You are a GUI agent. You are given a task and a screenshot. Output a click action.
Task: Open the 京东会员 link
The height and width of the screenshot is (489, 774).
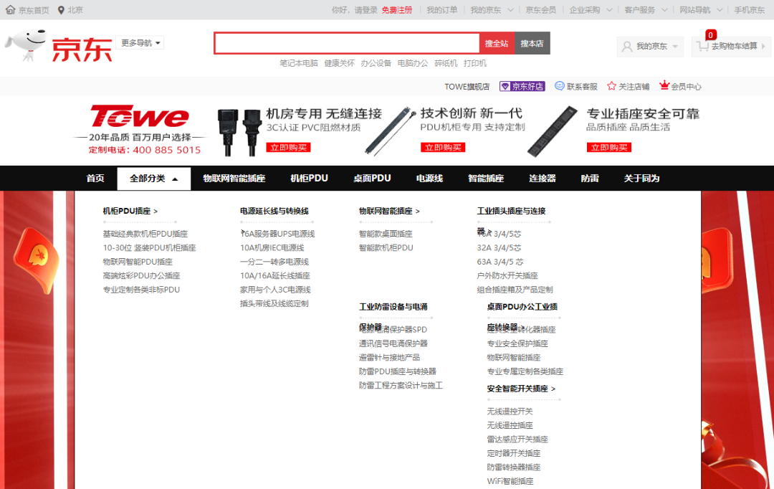tap(540, 10)
